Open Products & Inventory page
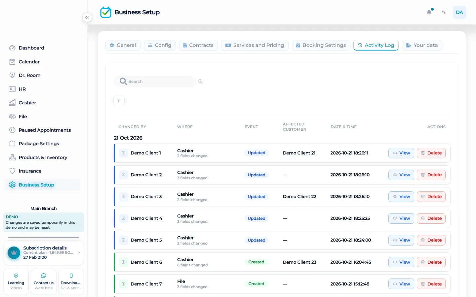The image size is (476, 297). [x=42, y=157]
